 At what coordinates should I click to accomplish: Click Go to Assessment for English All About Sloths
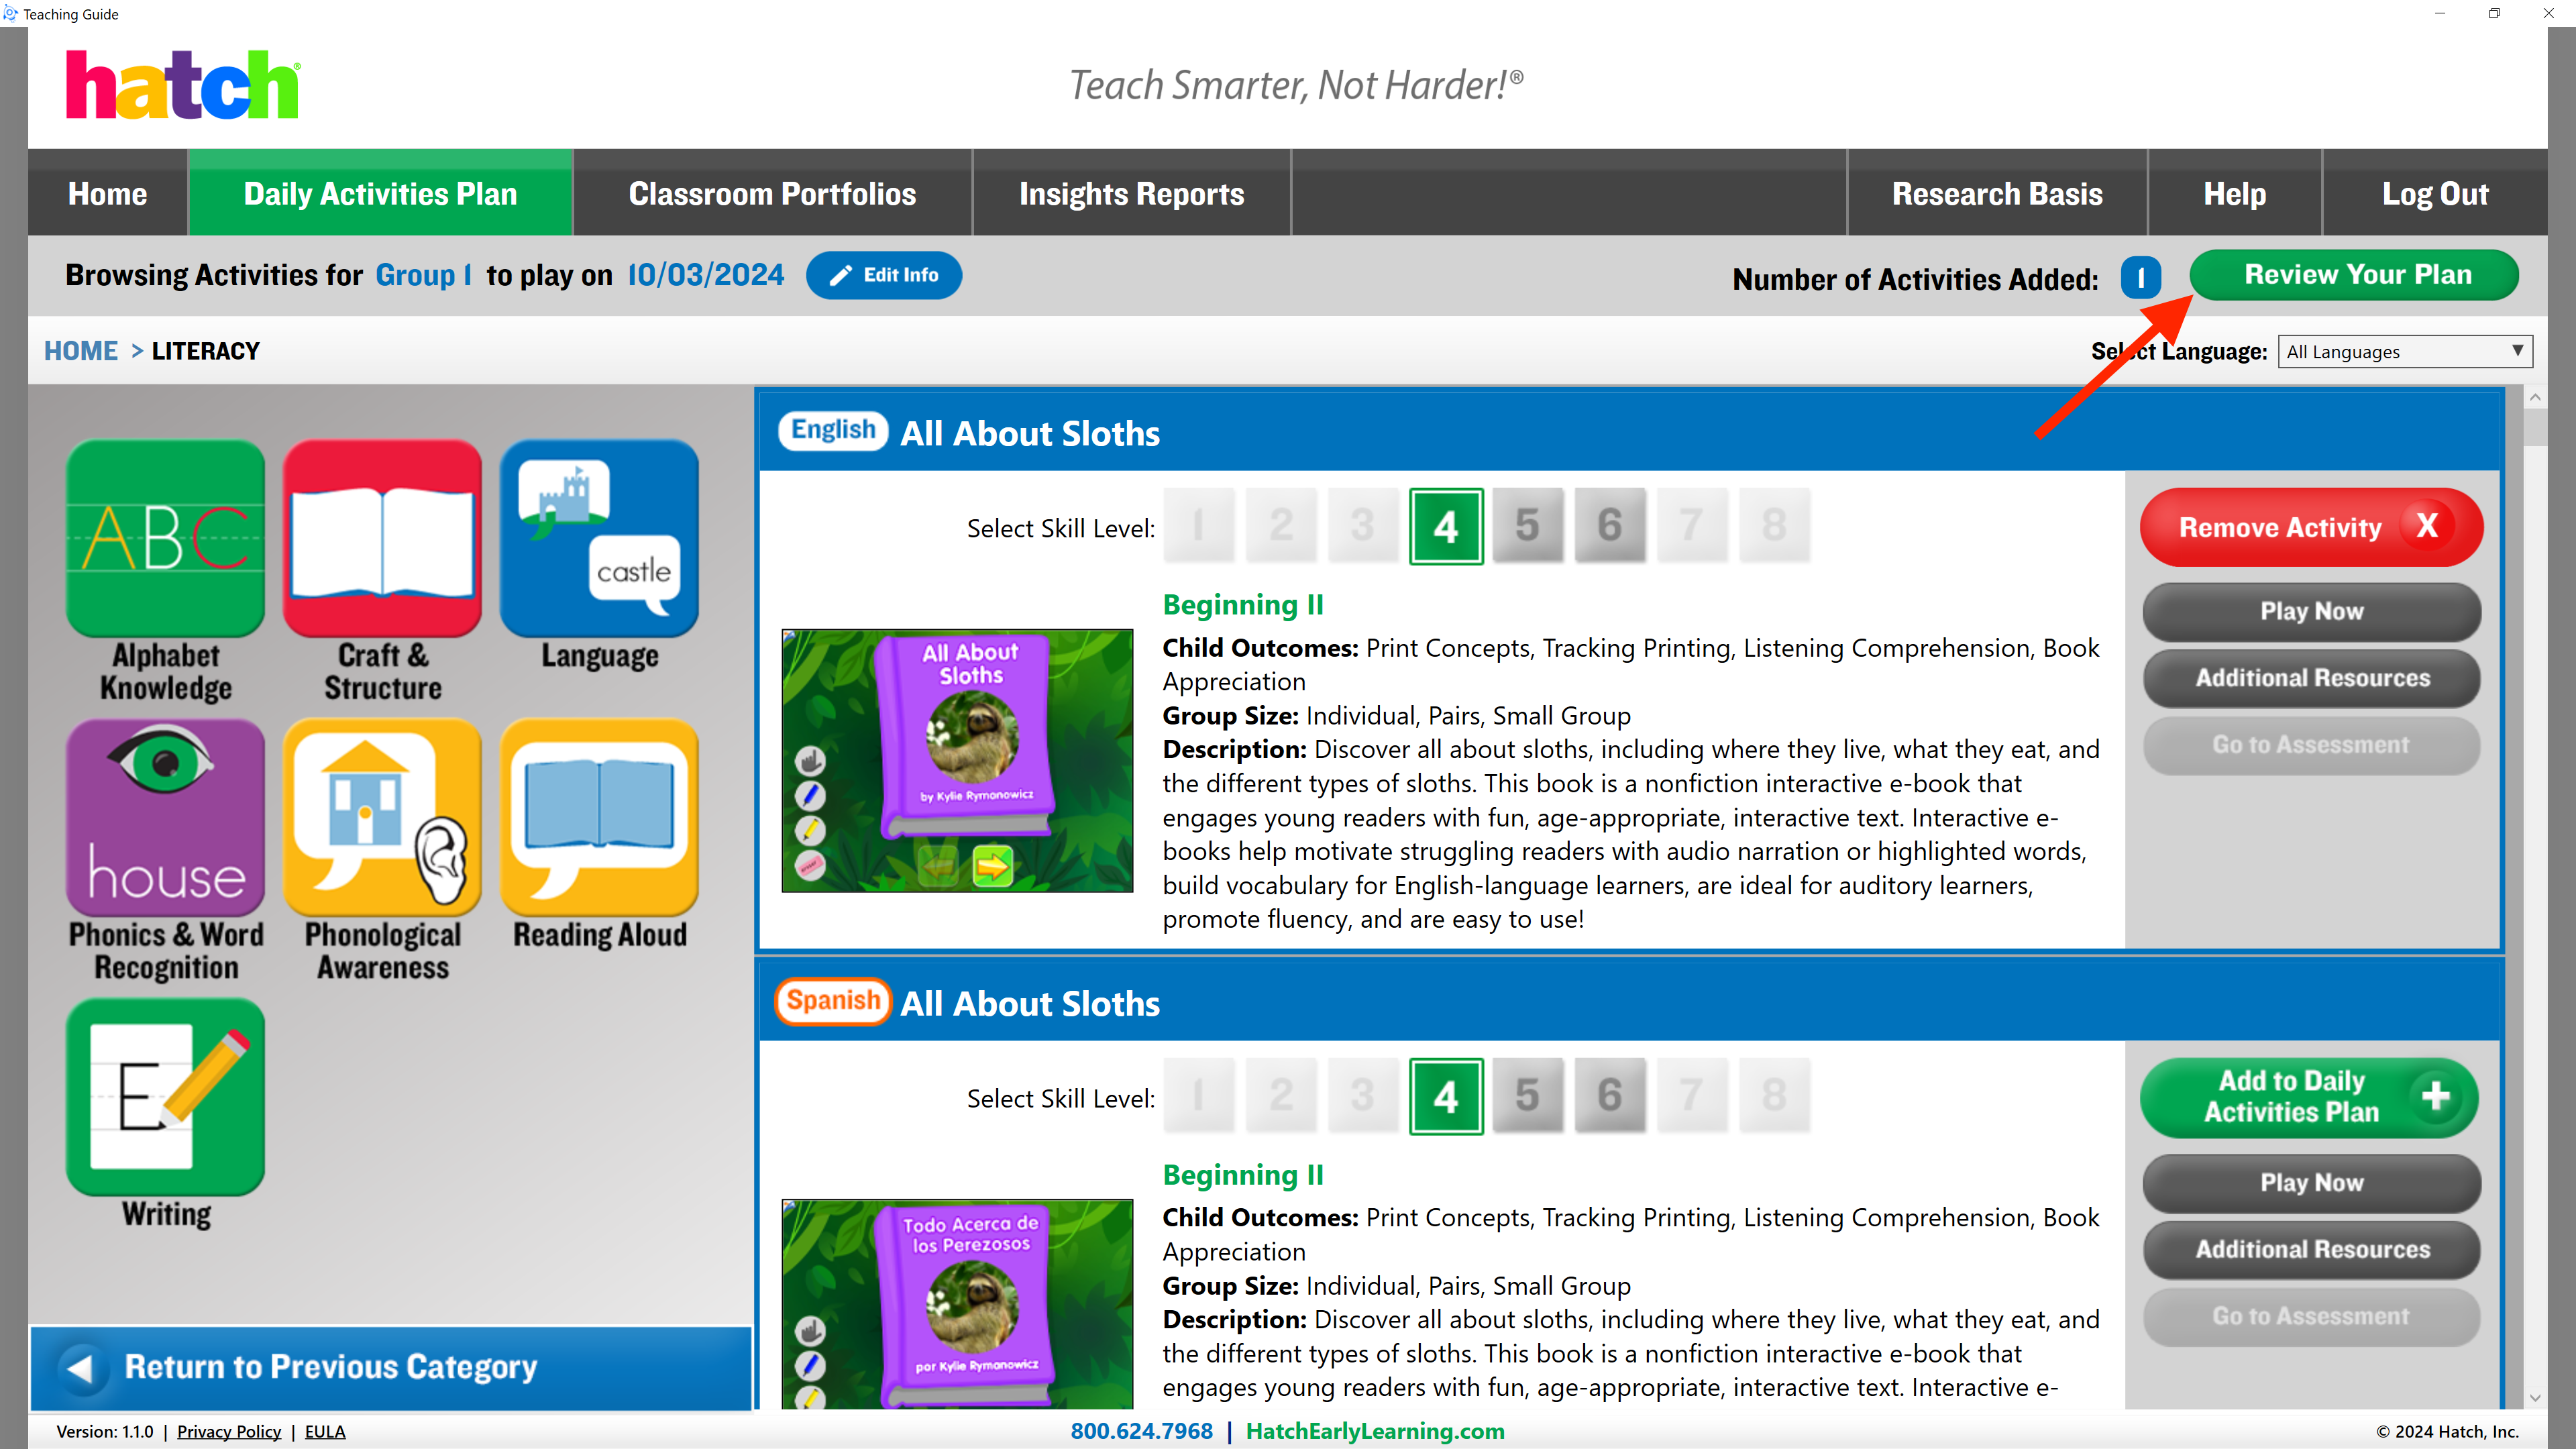pyautogui.click(x=2311, y=745)
